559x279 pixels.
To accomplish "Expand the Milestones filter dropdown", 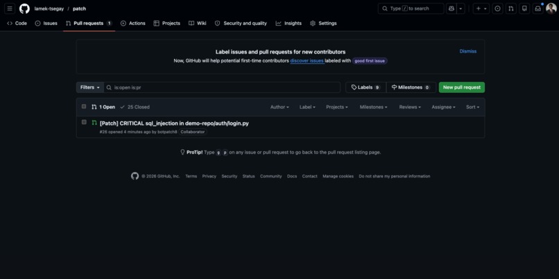I will 373,107.
